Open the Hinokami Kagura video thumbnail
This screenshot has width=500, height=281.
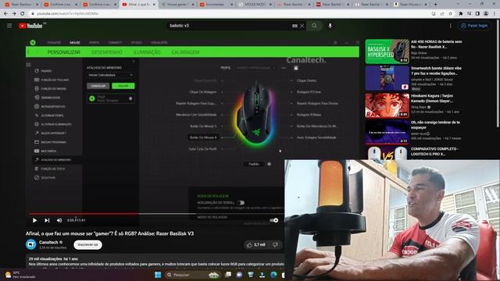pyautogui.click(x=387, y=105)
